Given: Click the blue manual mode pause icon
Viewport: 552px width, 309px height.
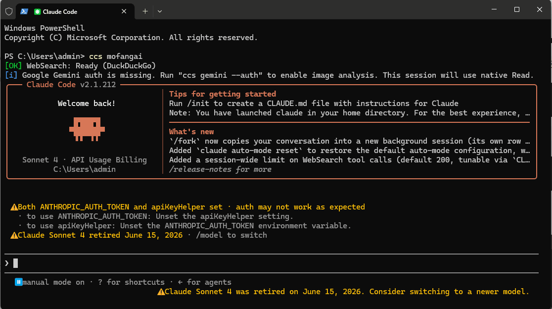Looking at the screenshot, I should tap(18, 282).
